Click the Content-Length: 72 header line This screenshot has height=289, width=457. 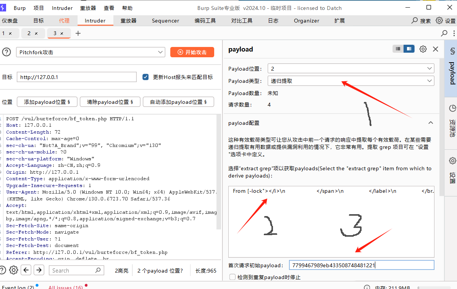pyautogui.click(x=33, y=132)
